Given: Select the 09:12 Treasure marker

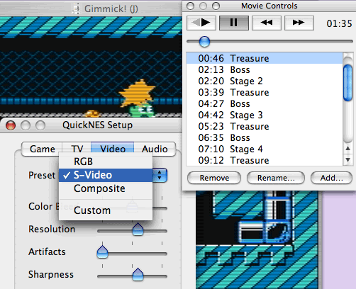Looking at the screenshot, I should coord(265,160).
